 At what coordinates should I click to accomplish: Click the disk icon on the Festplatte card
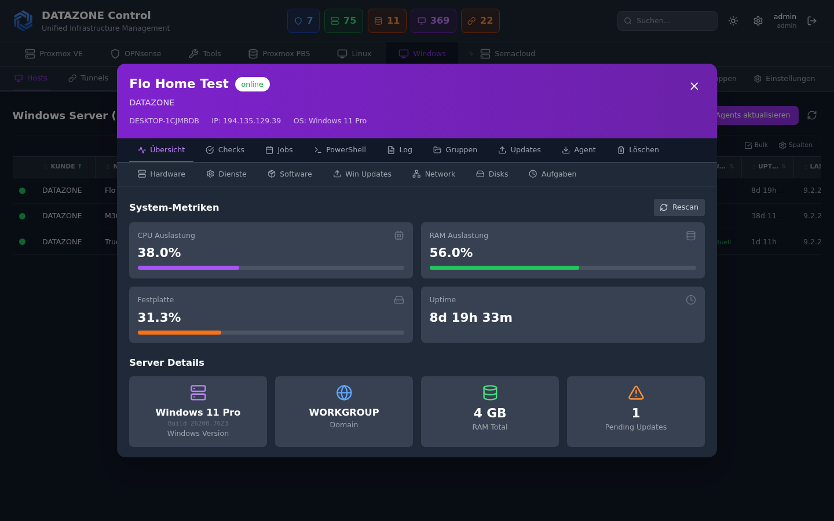398,300
